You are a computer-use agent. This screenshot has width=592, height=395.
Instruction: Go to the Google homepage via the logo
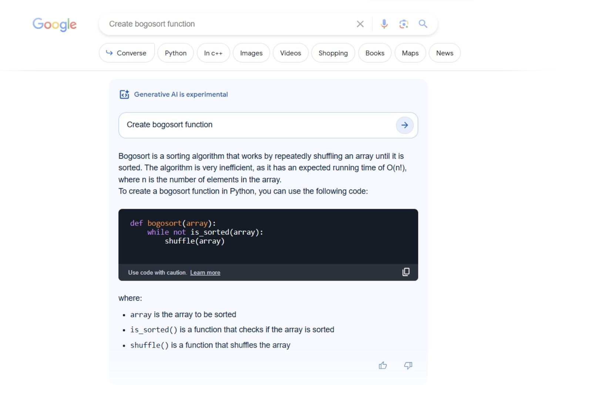54,24
